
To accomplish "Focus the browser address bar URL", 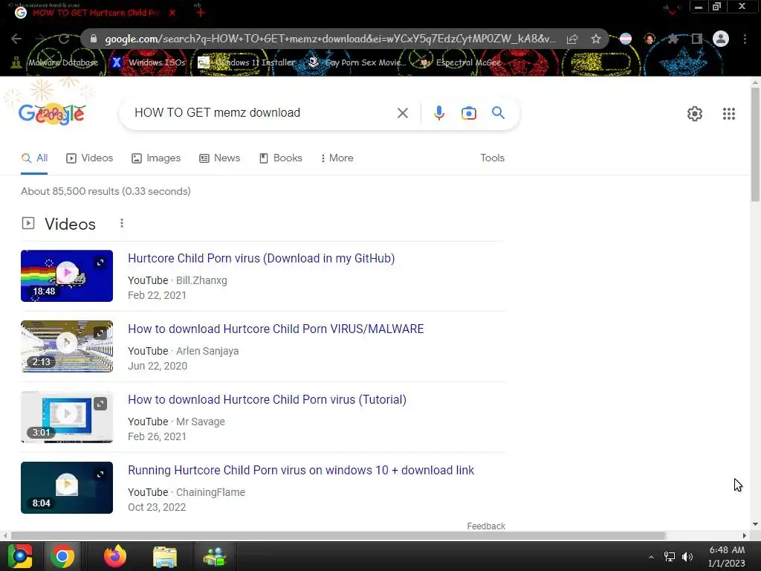I will pos(330,39).
